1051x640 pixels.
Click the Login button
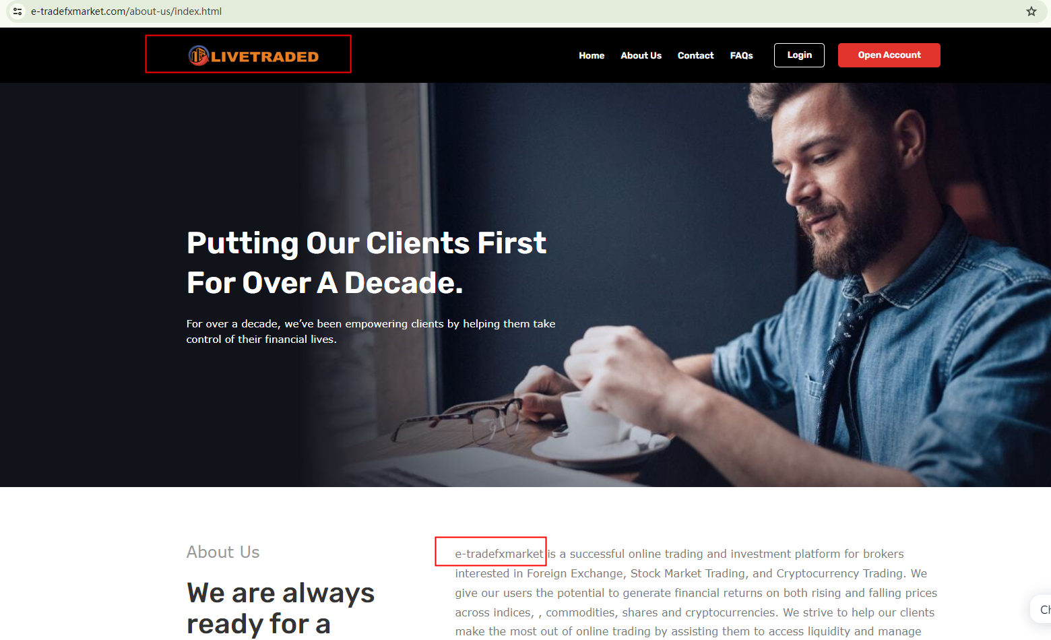tap(799, 55)
